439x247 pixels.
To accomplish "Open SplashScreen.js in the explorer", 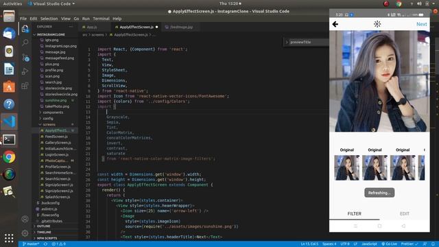I will pos(58,197).
